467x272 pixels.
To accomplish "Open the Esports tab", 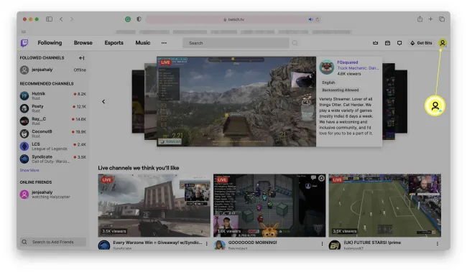I will coord(114,43).
